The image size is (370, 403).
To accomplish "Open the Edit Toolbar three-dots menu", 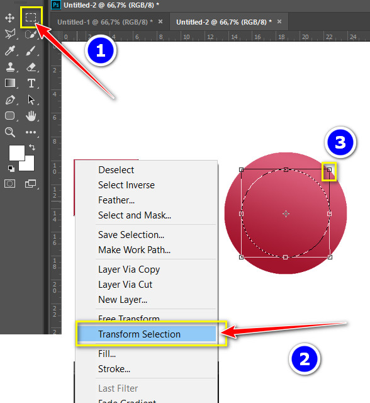I will (x=31, y=132).
